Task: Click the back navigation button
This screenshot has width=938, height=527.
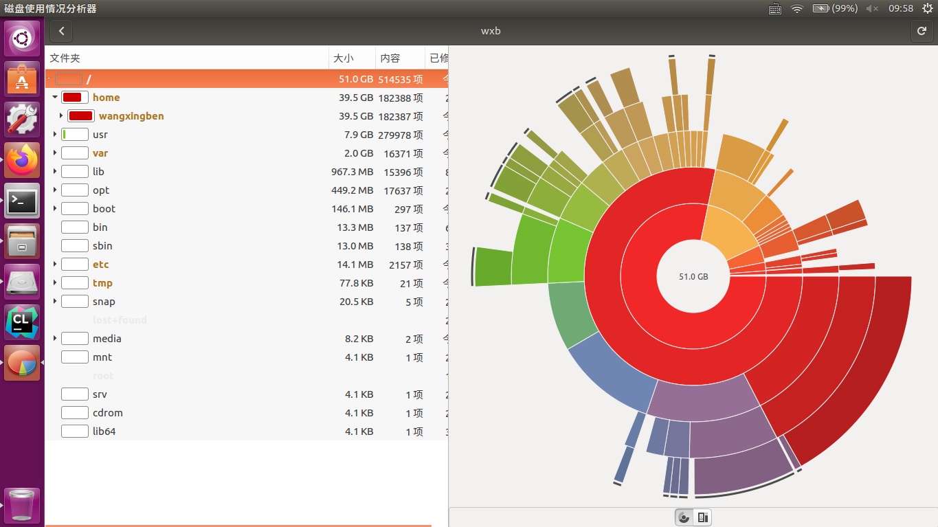Action: click(60, 31)
